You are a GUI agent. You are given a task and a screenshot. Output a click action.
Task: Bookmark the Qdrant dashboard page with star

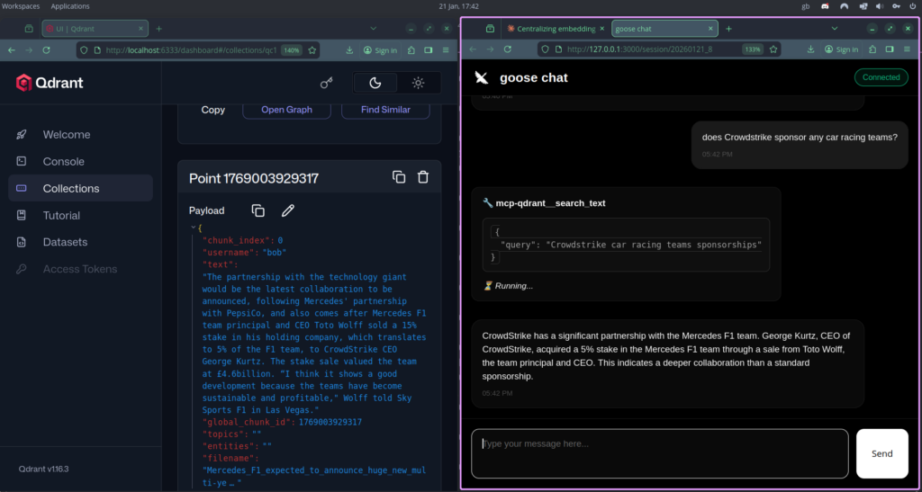point(312,50)
